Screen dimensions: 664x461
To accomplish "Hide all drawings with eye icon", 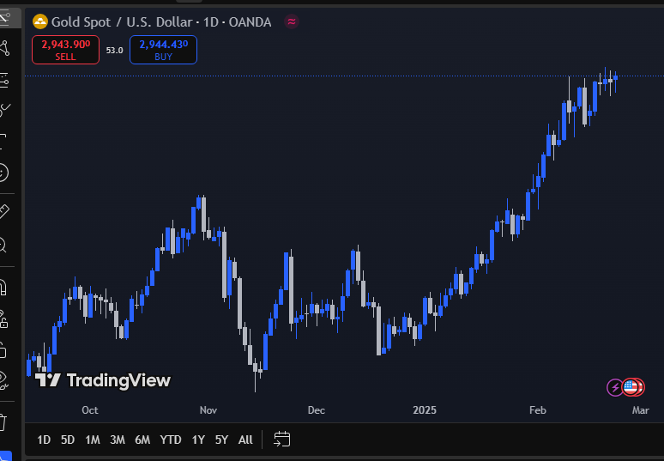I will tap(3, 378).
